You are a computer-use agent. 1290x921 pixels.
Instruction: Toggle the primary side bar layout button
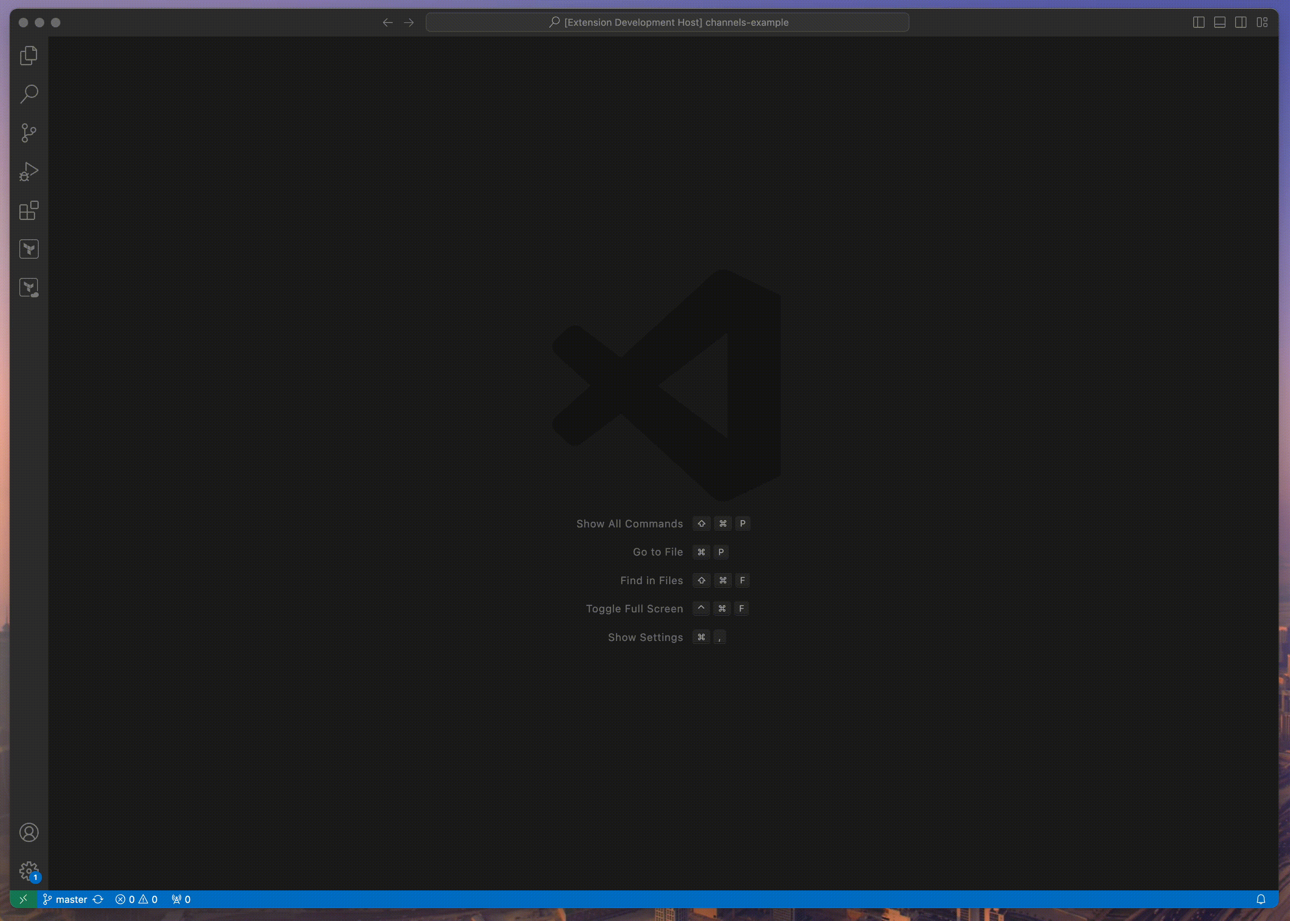[x=1198, y=22]
